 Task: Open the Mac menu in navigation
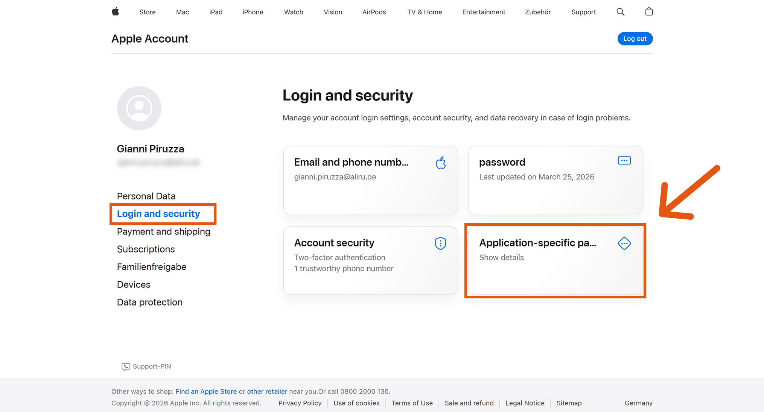tap(182, 12)
